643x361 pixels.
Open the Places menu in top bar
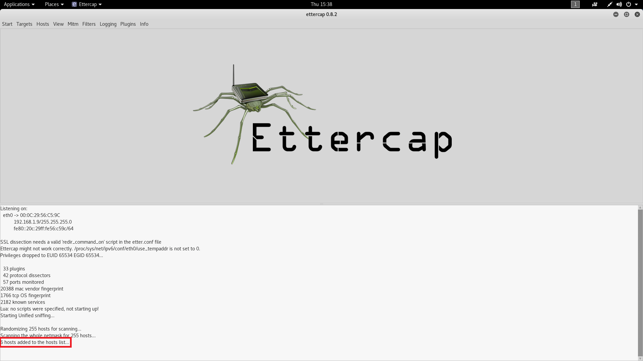pos(54,4)
